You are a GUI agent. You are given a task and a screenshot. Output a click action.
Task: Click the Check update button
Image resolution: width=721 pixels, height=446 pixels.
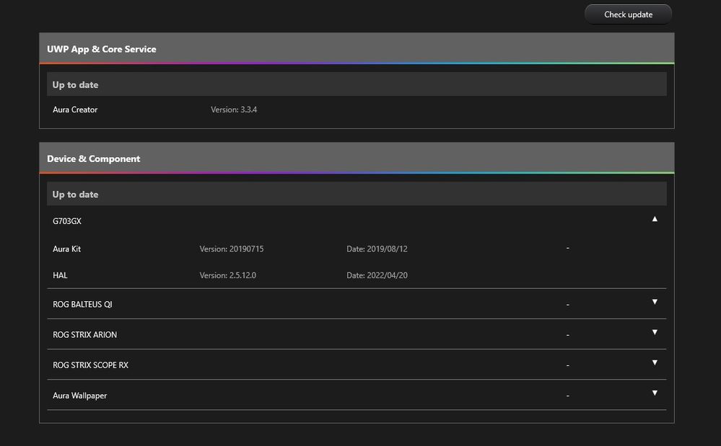628,14
